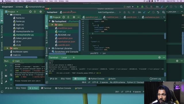This screenshot has width=184, height=104.
Task: Click horizontal scrollbar under fastapitest project tree
Action: click(57, 54)
